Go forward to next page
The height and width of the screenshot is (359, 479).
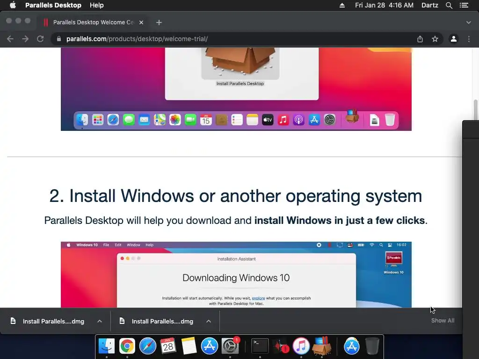[25, 39]
